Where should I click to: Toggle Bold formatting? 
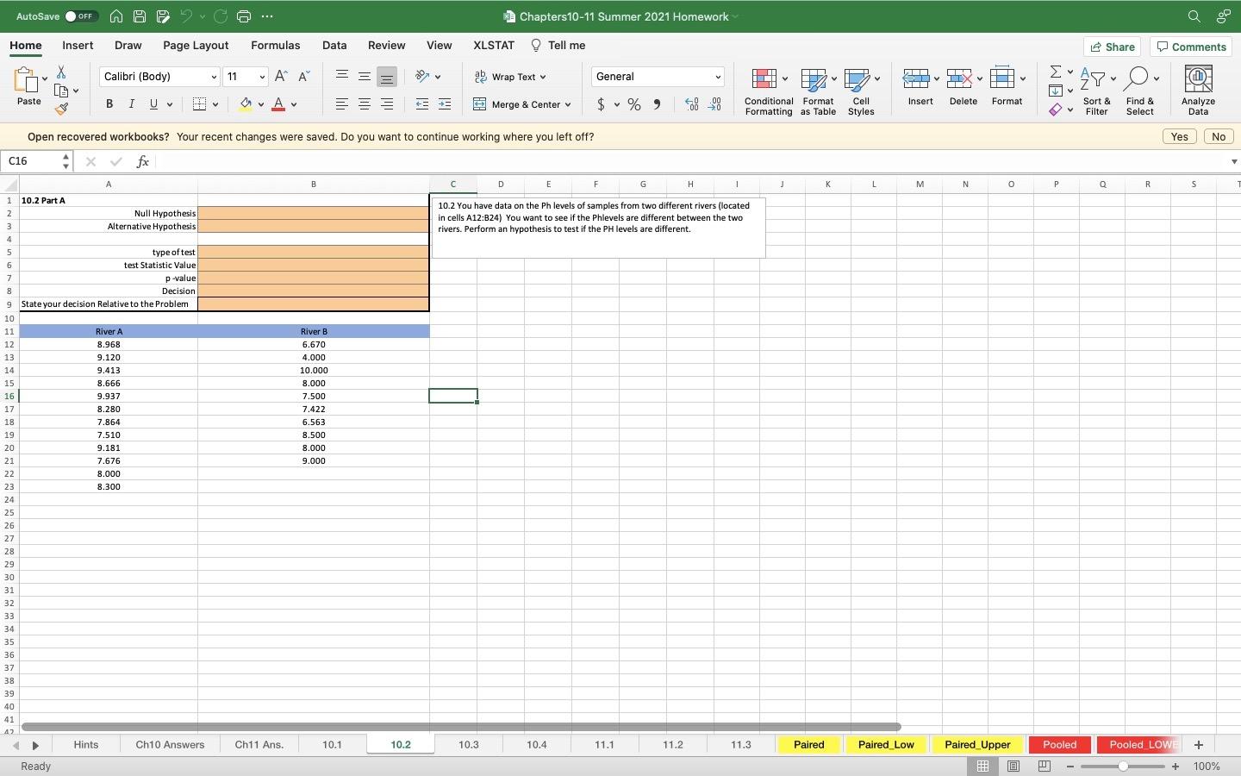pos(109,104)
